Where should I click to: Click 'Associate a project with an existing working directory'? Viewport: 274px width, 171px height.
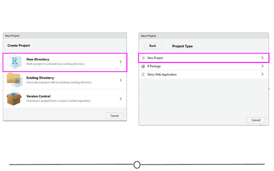click(x=59, y=82)
